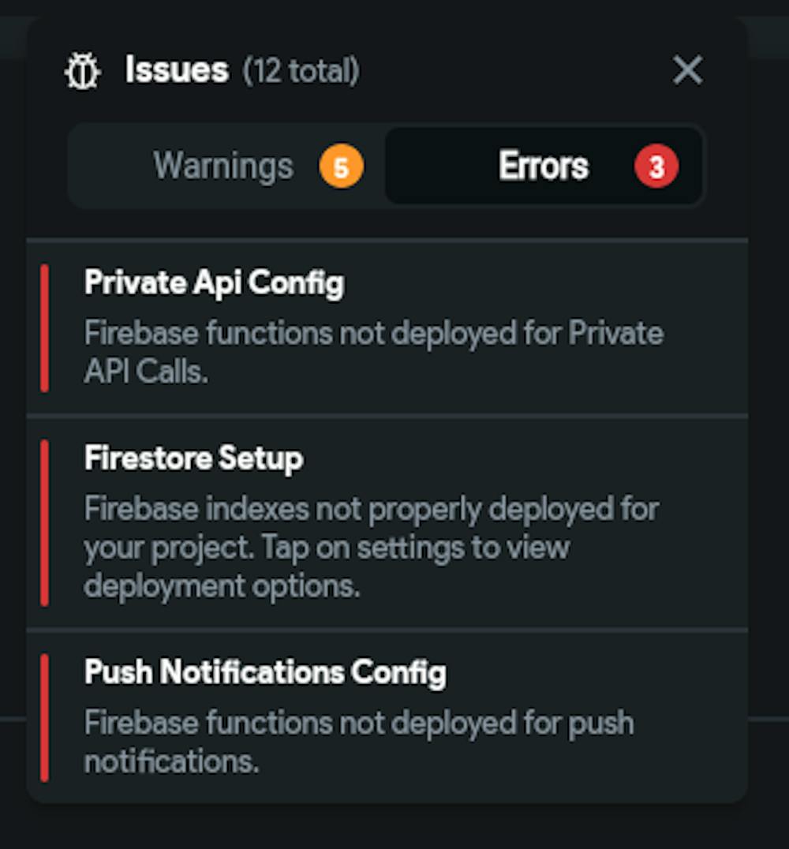The width and height of the screenshot is (789, 849).
Task: Click the push notifications not deployed message
Action: click(x=359, y=742)
